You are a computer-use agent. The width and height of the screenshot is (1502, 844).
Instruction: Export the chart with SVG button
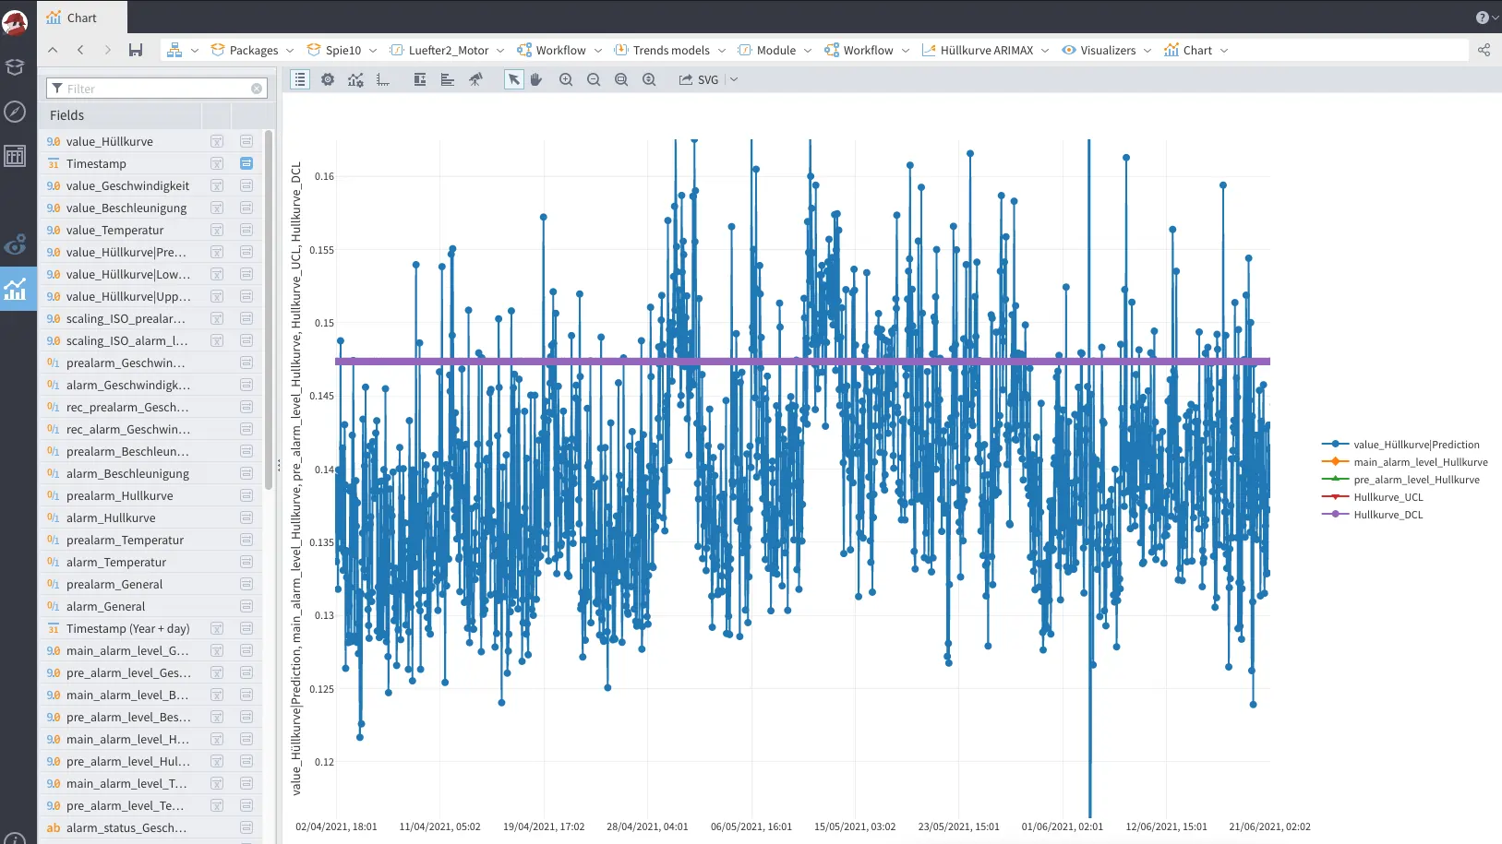tap(699, 79)
